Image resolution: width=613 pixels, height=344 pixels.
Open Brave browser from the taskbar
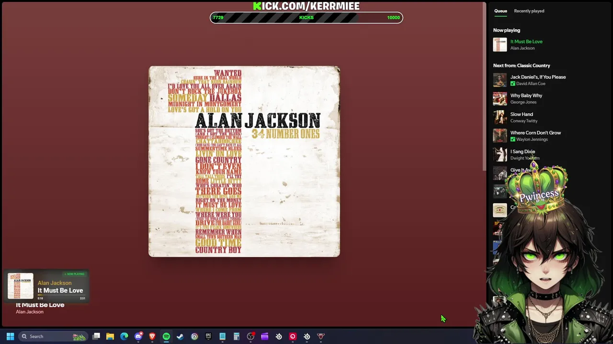coord(152,336)
